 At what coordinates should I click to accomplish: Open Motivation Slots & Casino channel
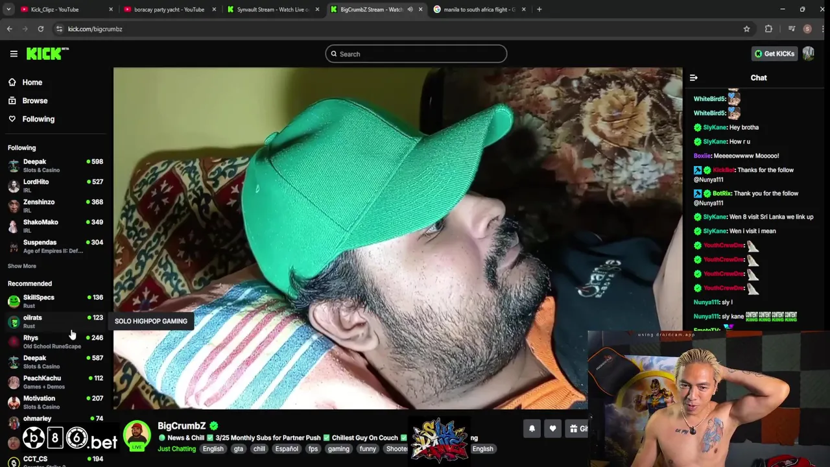pyautogui.click(x=55, y=402)
